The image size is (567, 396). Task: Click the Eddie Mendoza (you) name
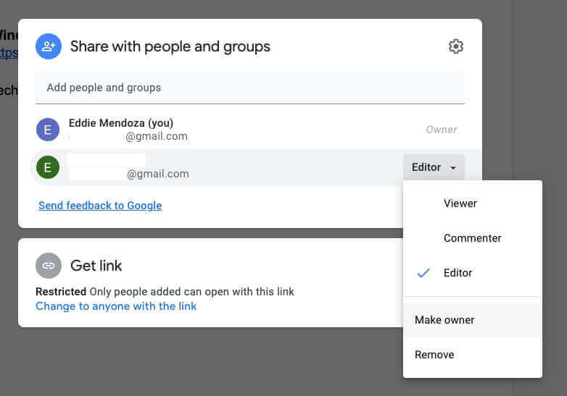pyautogui.click(x=121, y=123)
